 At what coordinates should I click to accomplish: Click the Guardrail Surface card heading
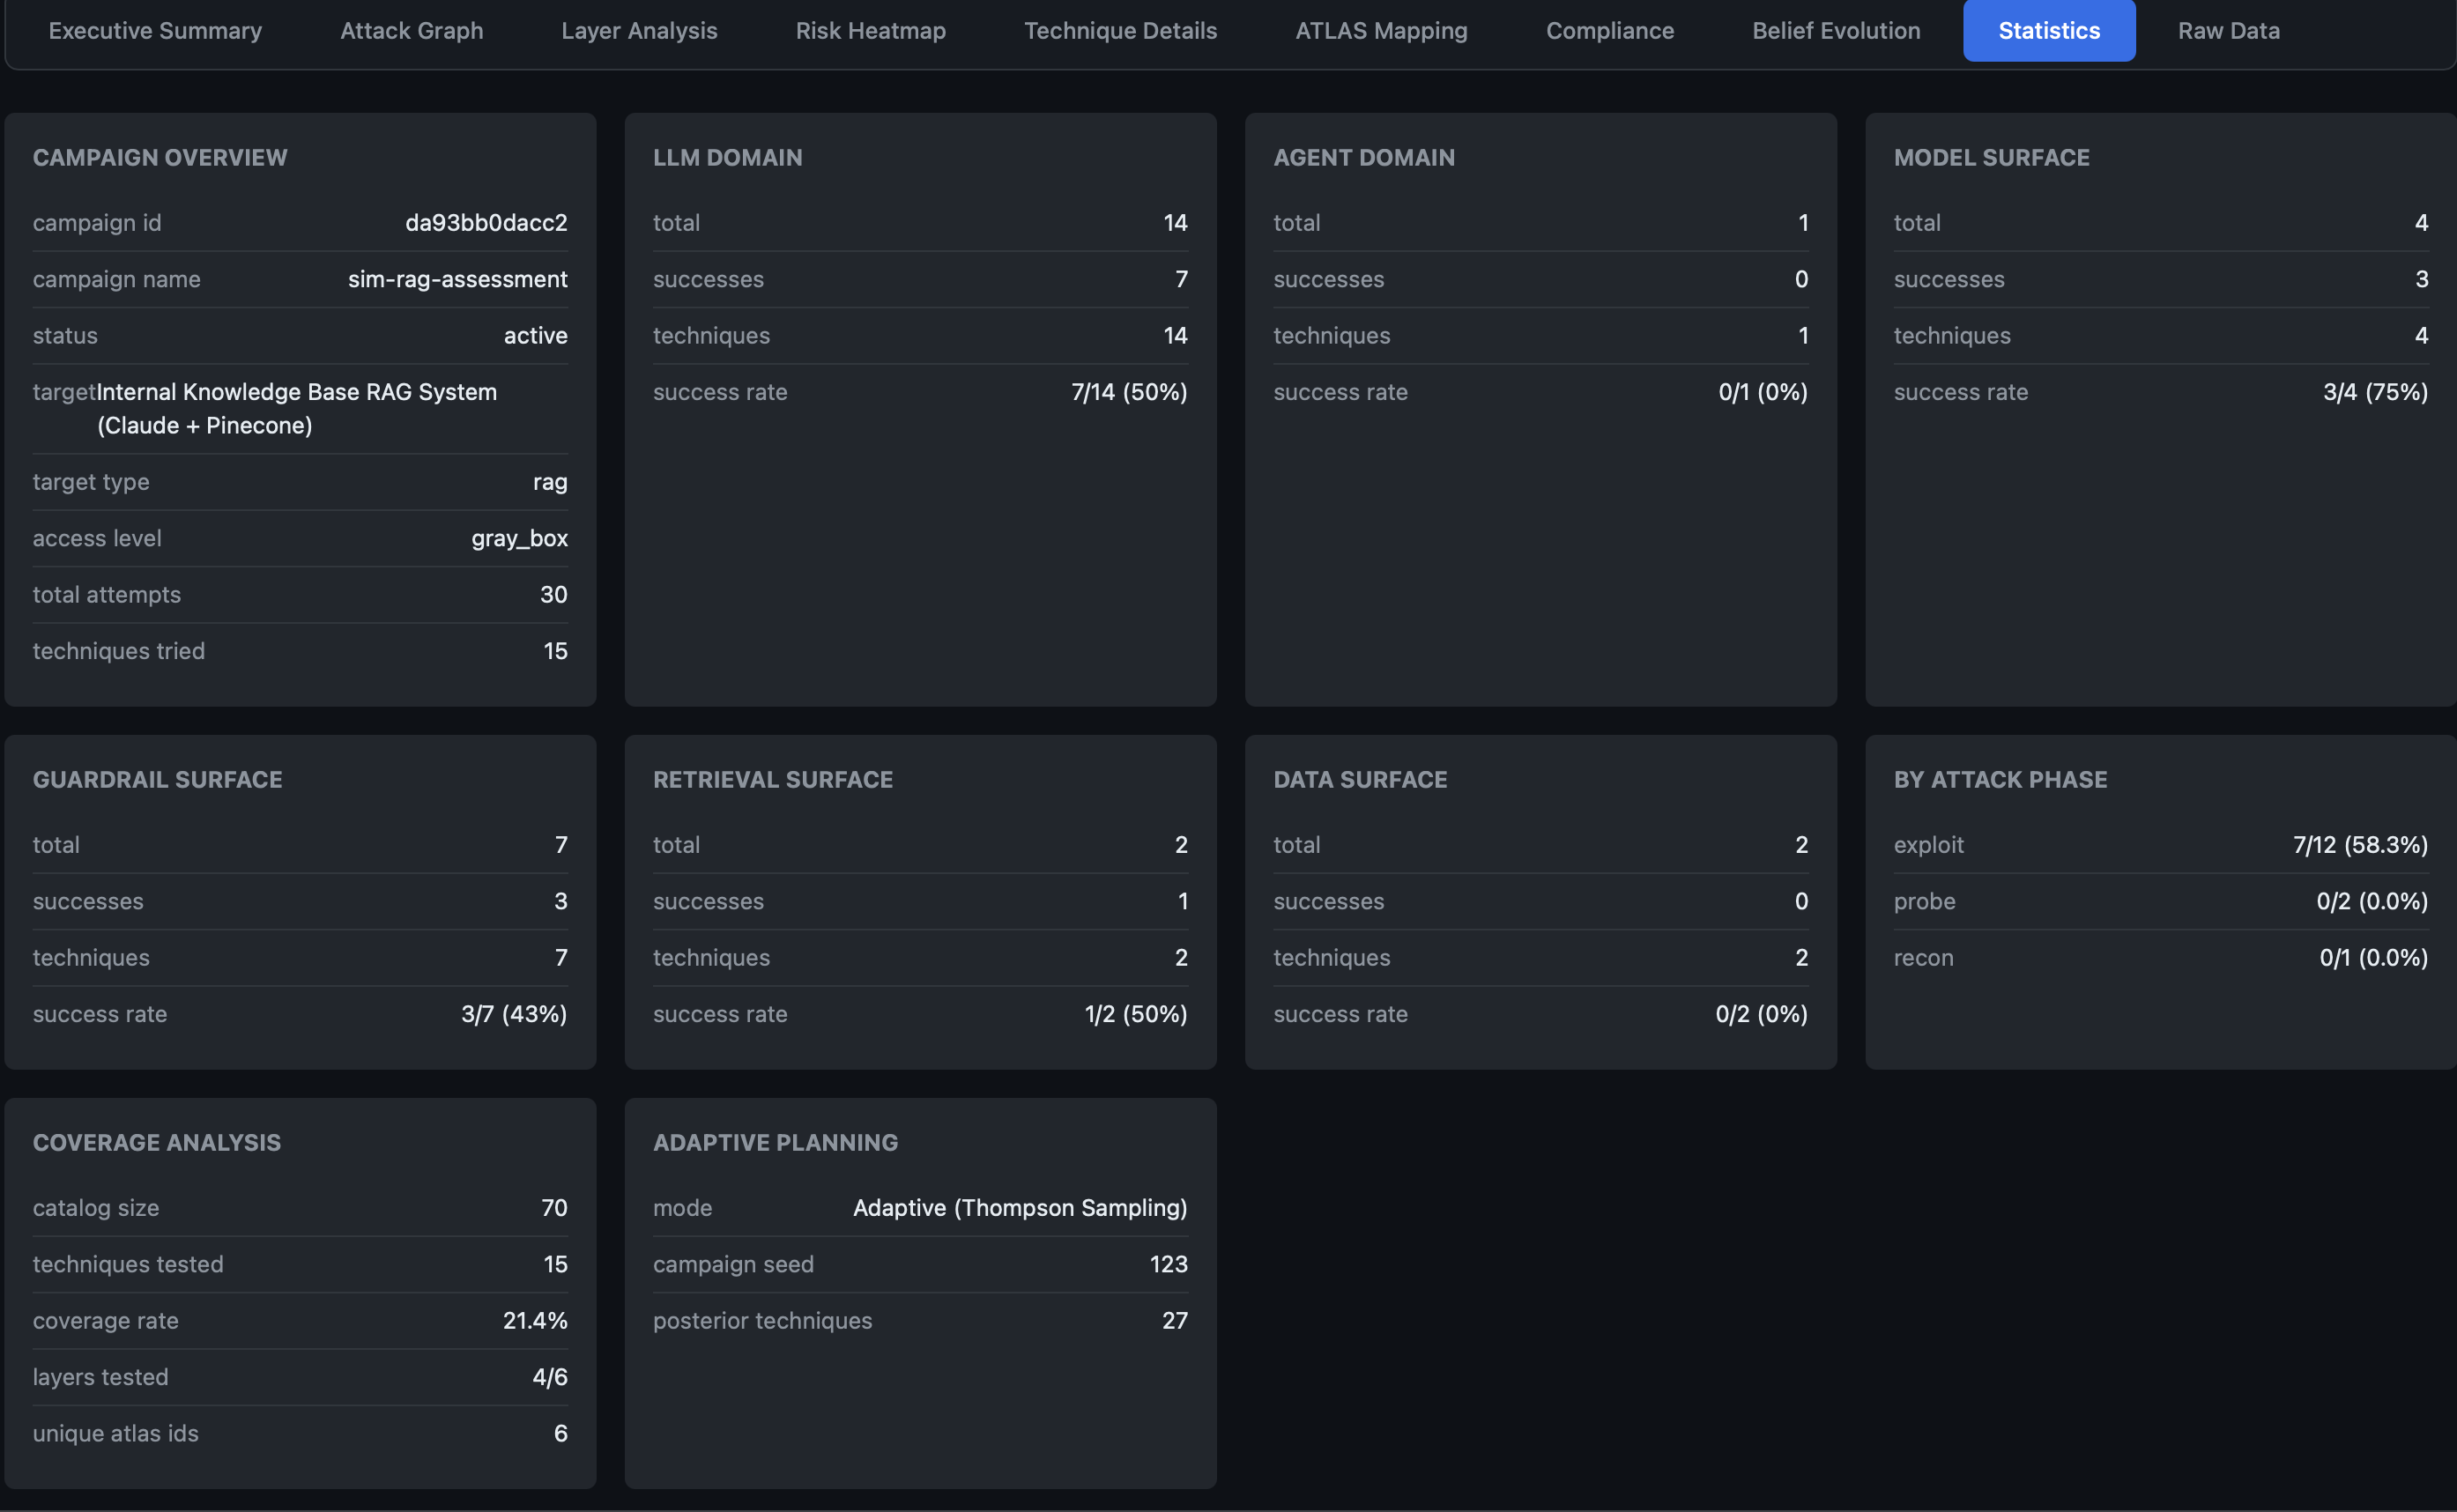click(157, 780)
